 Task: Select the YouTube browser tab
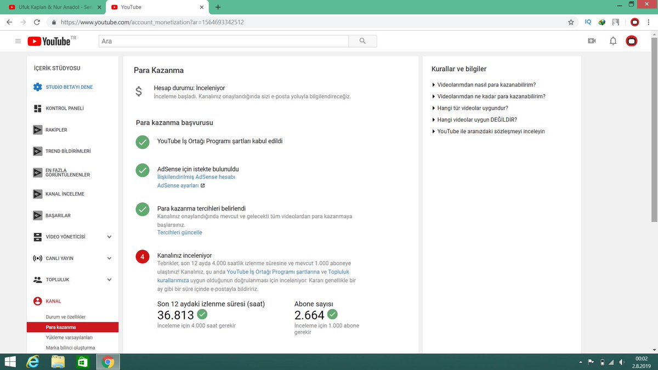click(x=156, y=7)
